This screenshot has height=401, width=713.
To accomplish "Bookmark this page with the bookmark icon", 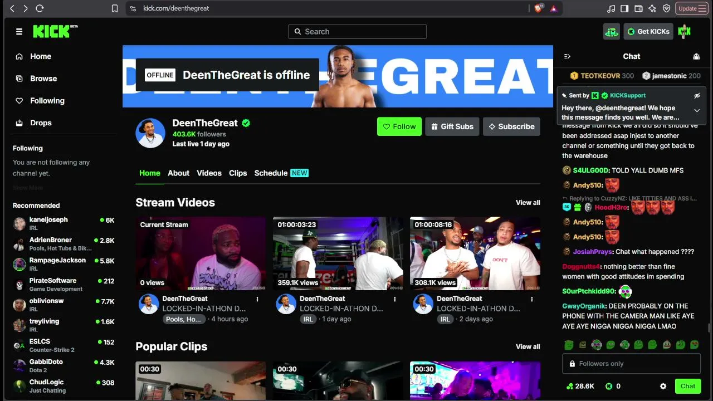I will (115, 8).
